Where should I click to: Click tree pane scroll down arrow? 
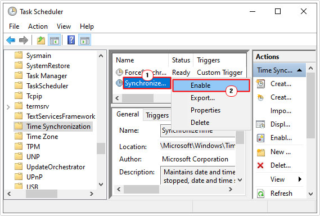[101, 184]
